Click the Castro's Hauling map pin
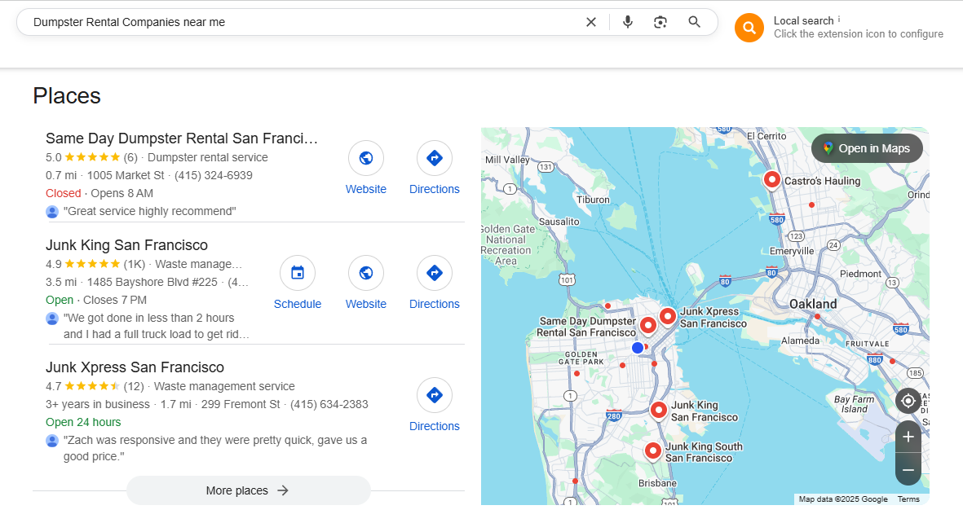The width and height of the screenshot is (963, 523). (x=771, y=179)
